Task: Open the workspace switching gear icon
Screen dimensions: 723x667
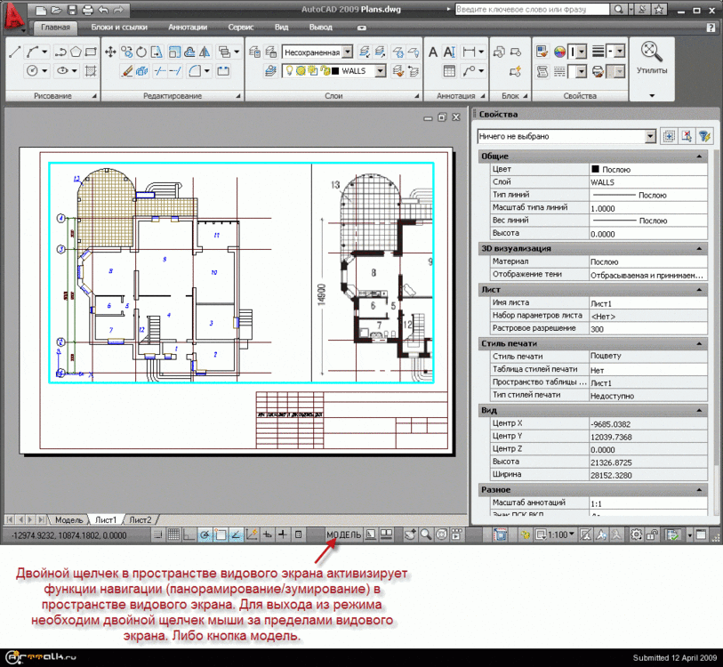Action: 637,534
